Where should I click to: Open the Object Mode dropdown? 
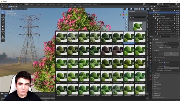6,9
